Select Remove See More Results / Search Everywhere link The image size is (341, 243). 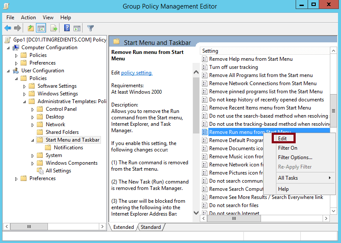coord(266,197)
